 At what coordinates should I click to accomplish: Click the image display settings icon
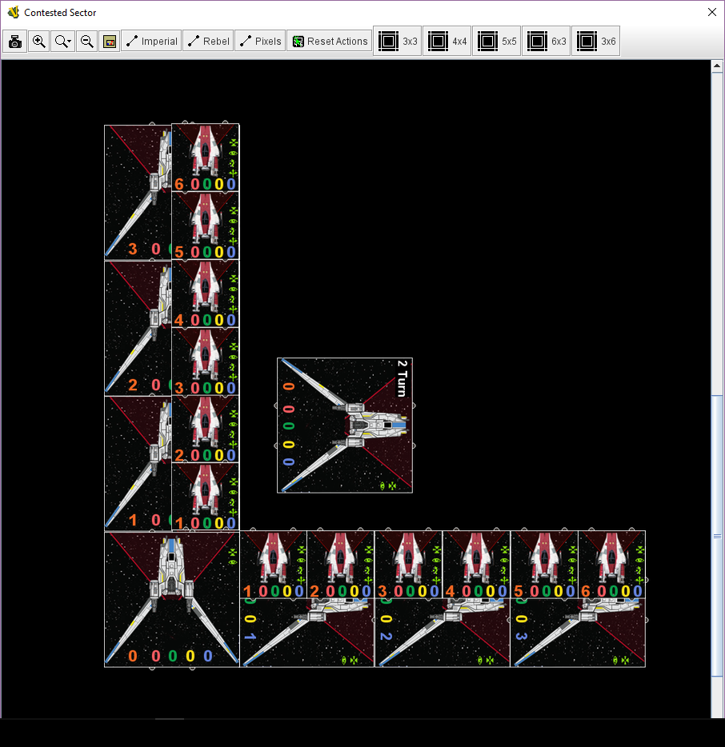coord(110,41)
